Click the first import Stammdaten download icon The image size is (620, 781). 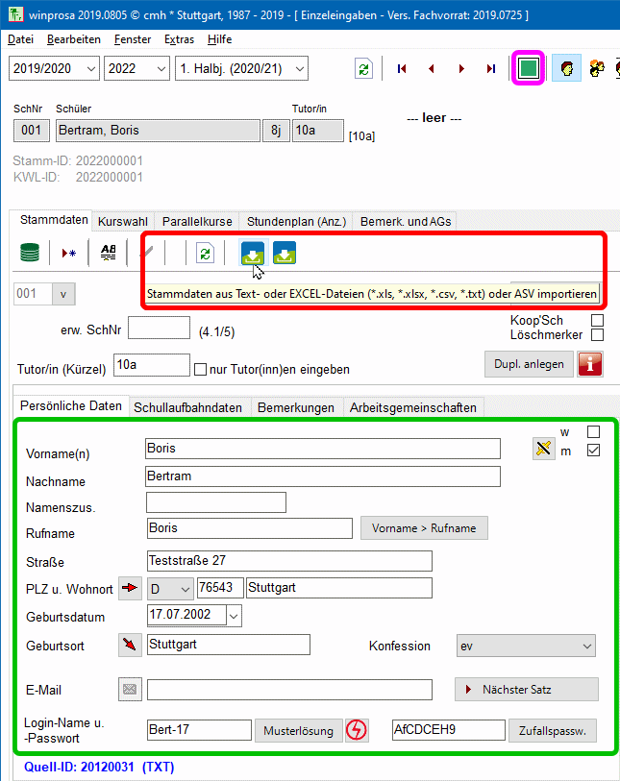tap(253, 253)
